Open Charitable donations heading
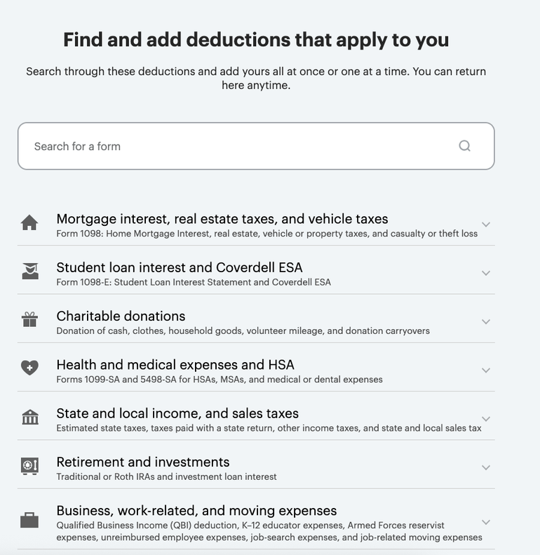The width and height of the screenshot is (540, 555). [x=121, y=316]
